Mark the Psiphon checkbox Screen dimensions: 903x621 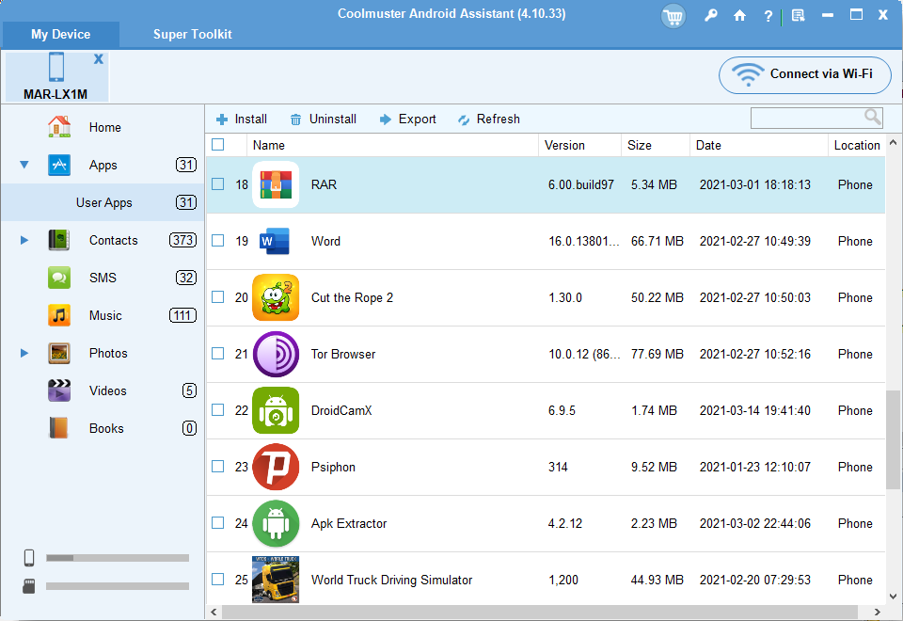217,467
